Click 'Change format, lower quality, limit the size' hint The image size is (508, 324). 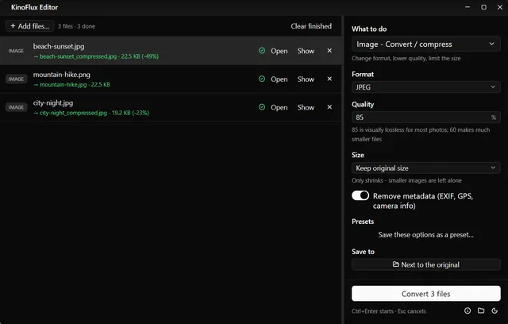pyautogui.click(x=406, y=58)
